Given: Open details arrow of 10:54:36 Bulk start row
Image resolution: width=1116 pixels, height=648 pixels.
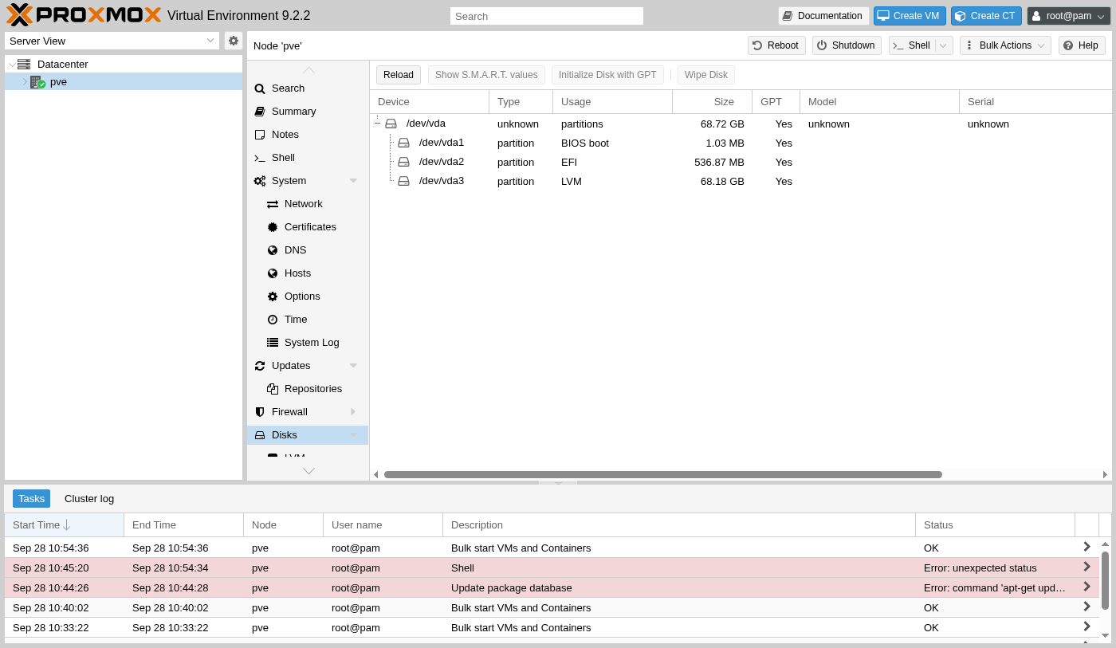Looking at the screenshot, I should tap(1087, 547).
